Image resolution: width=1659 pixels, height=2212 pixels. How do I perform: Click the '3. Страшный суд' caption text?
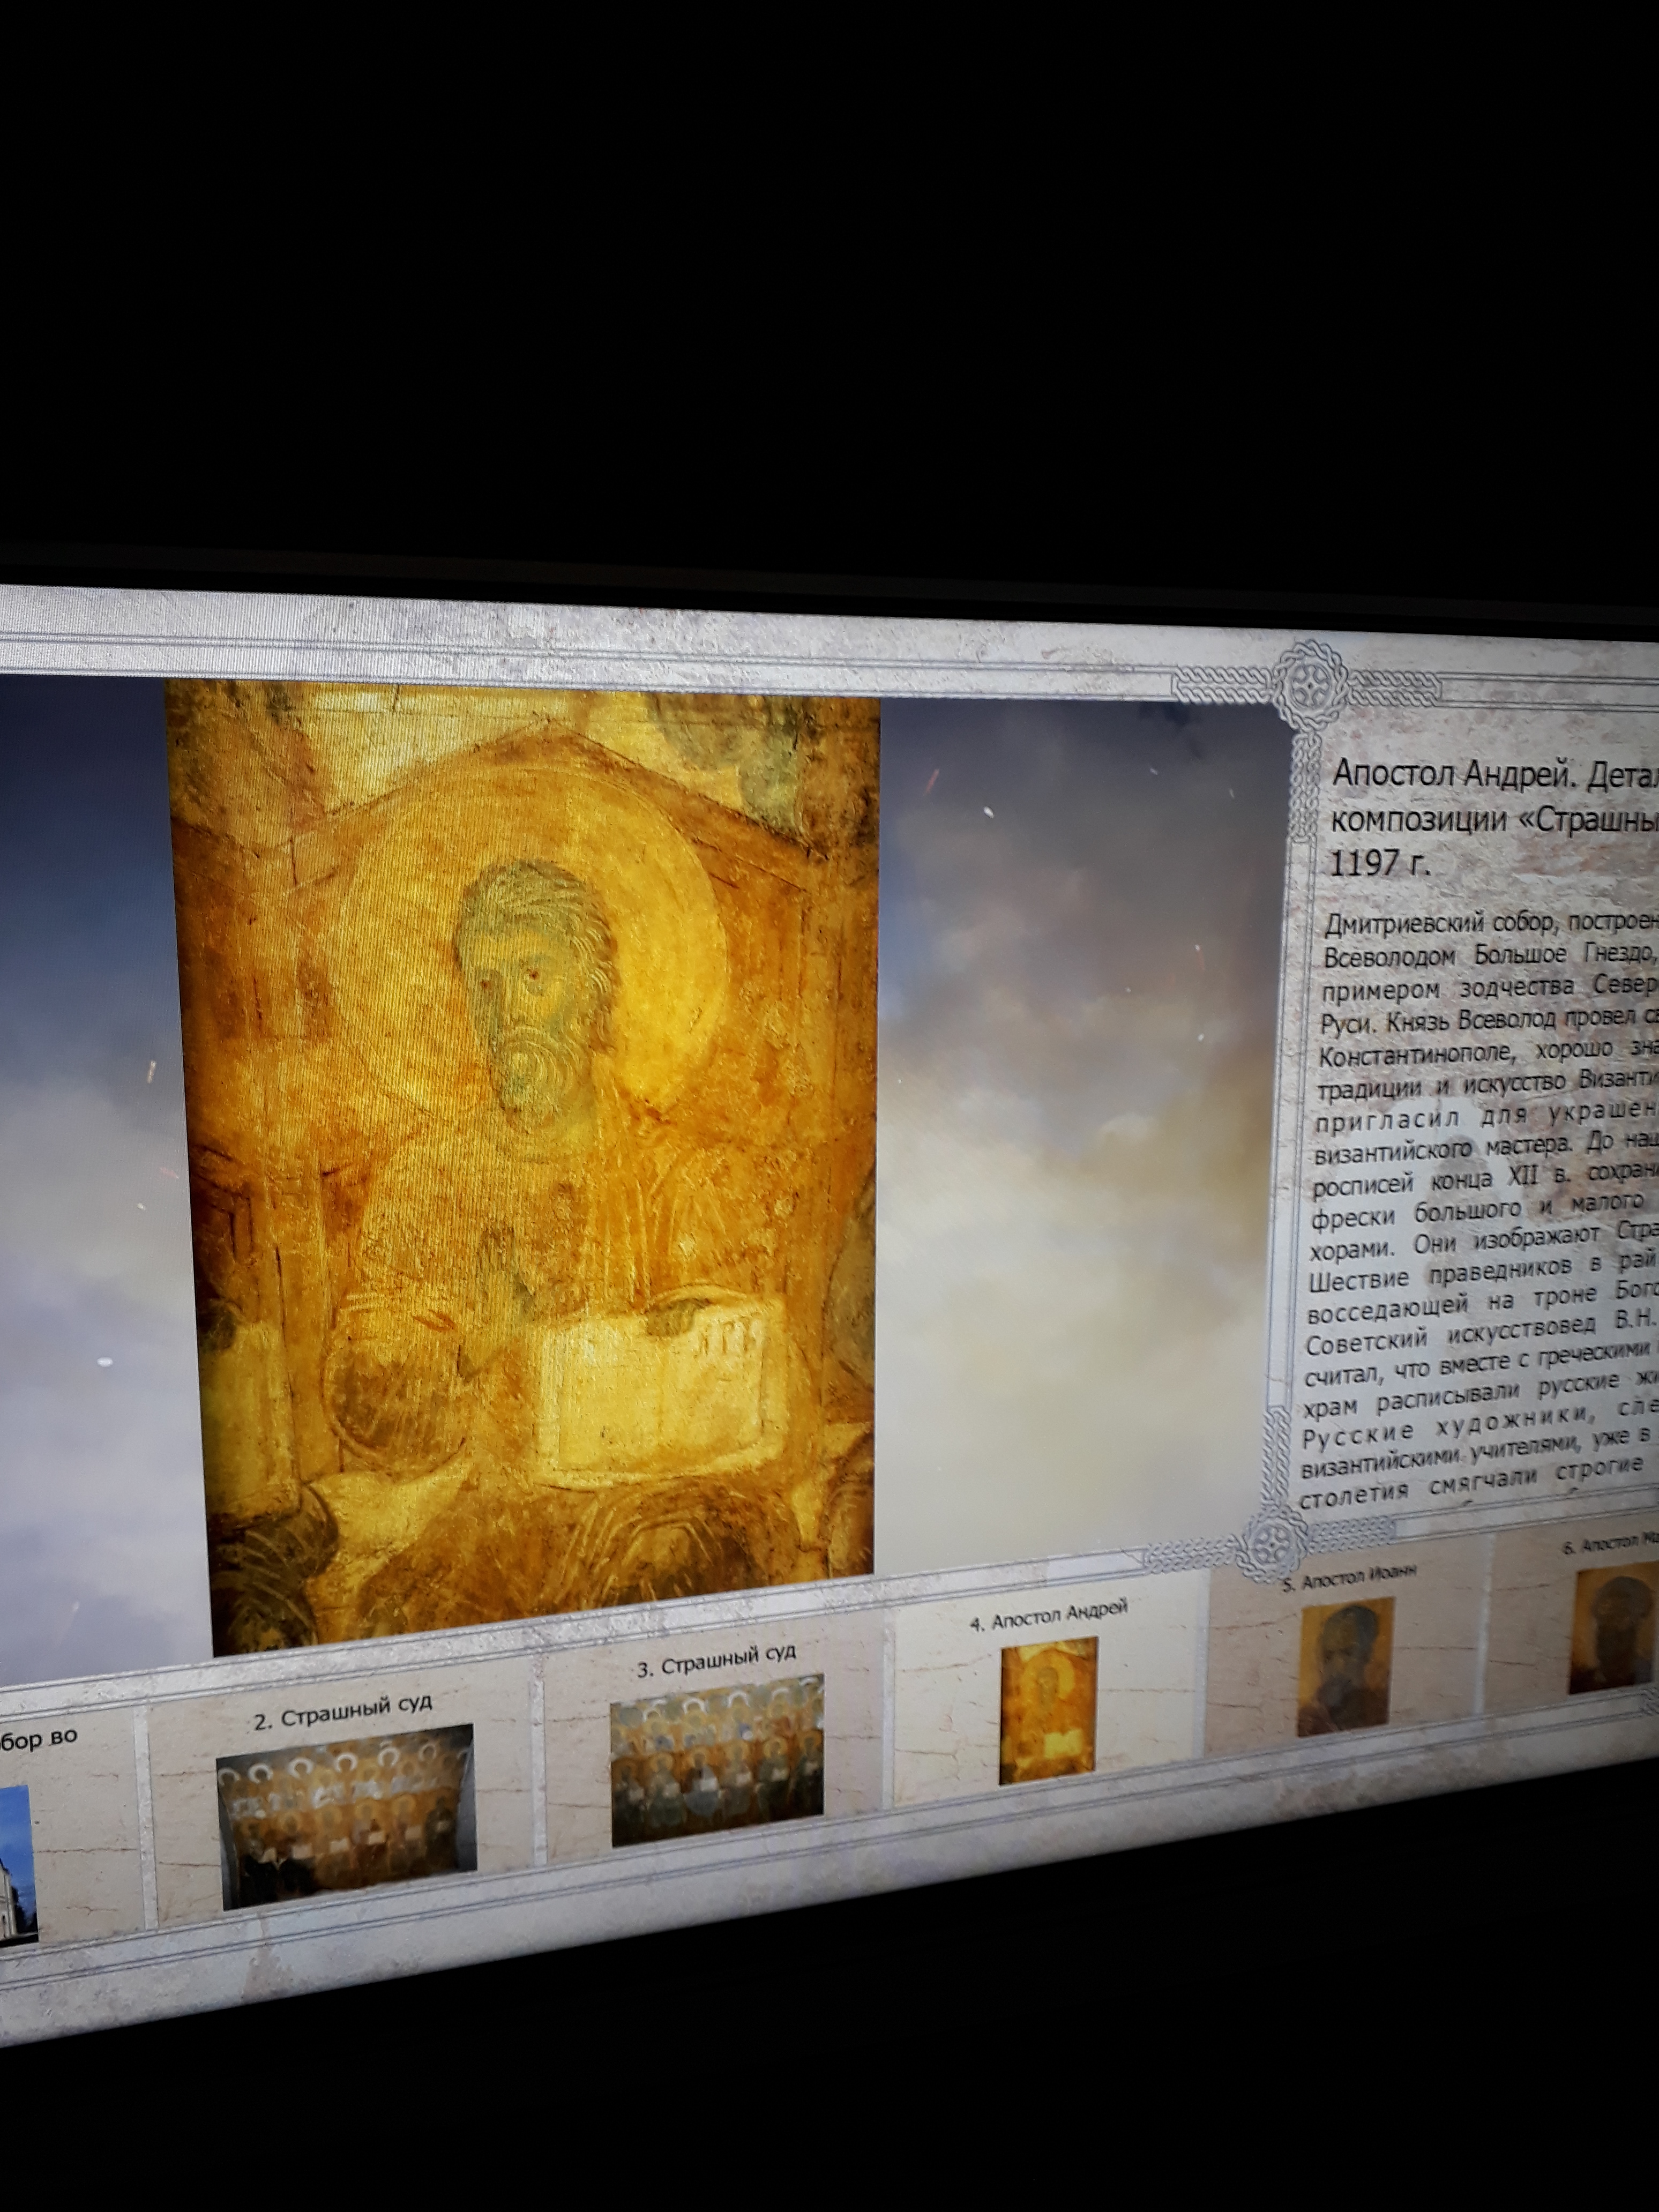(716, 1664)
